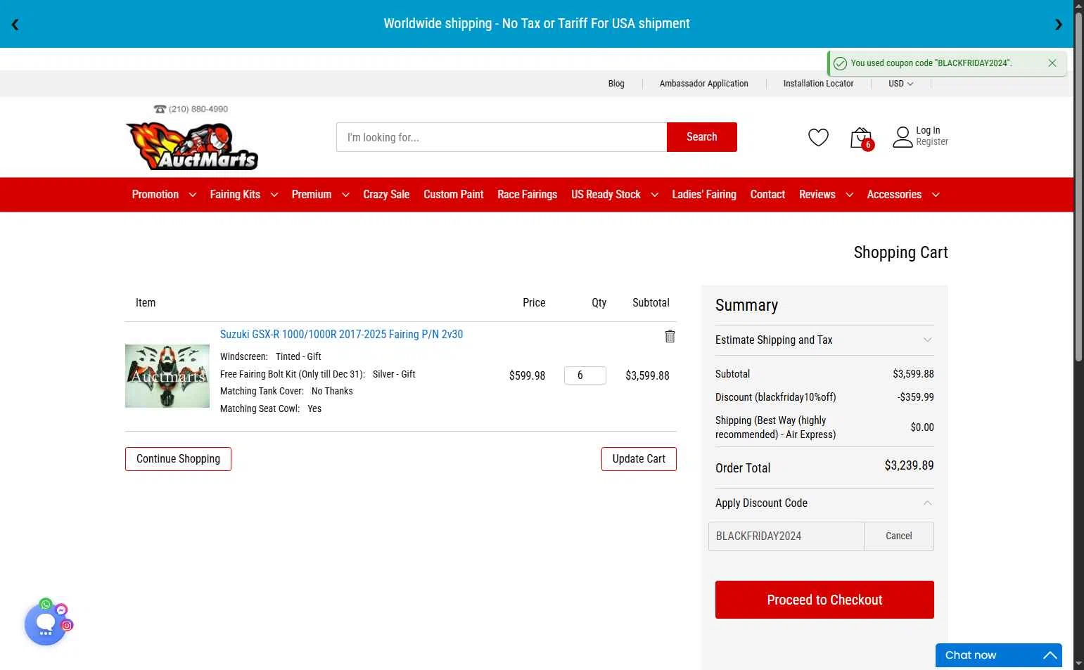Image resolution: width=1084 pixels, height=670 pixels.
Task: Click the Update Cart button
Action: point(639,459)
